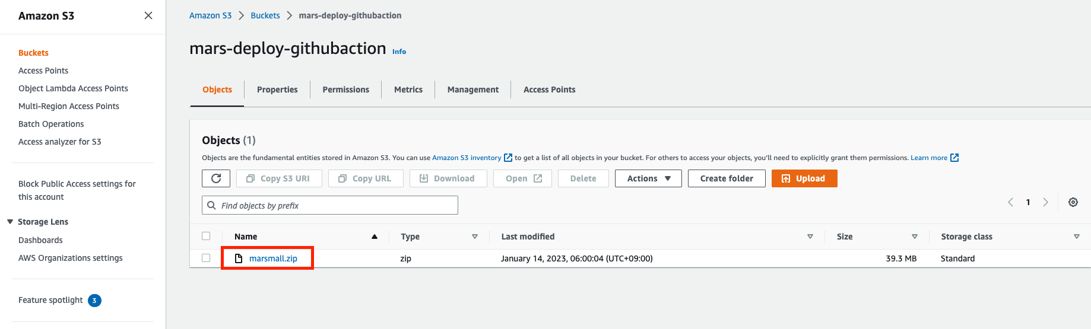Open Block Public Access settings for this account

(x=77, y=190)
